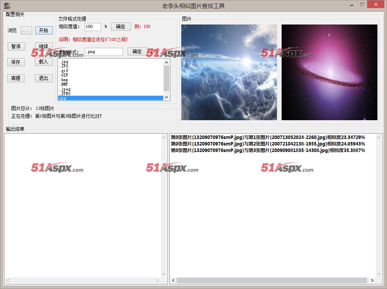Image resolution: width=387 pixels, height=289 pixels.
Task: Click the browse "..." button
Action: point(26,31)
